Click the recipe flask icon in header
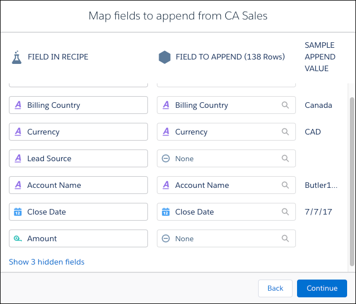Image resolution: width=356 pixels, height=304 pixels. (17, 57)
